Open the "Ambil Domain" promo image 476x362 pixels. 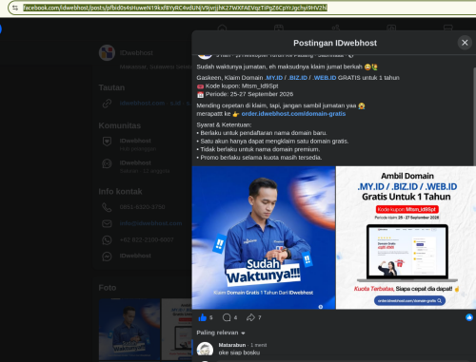(x=406, y=238)
